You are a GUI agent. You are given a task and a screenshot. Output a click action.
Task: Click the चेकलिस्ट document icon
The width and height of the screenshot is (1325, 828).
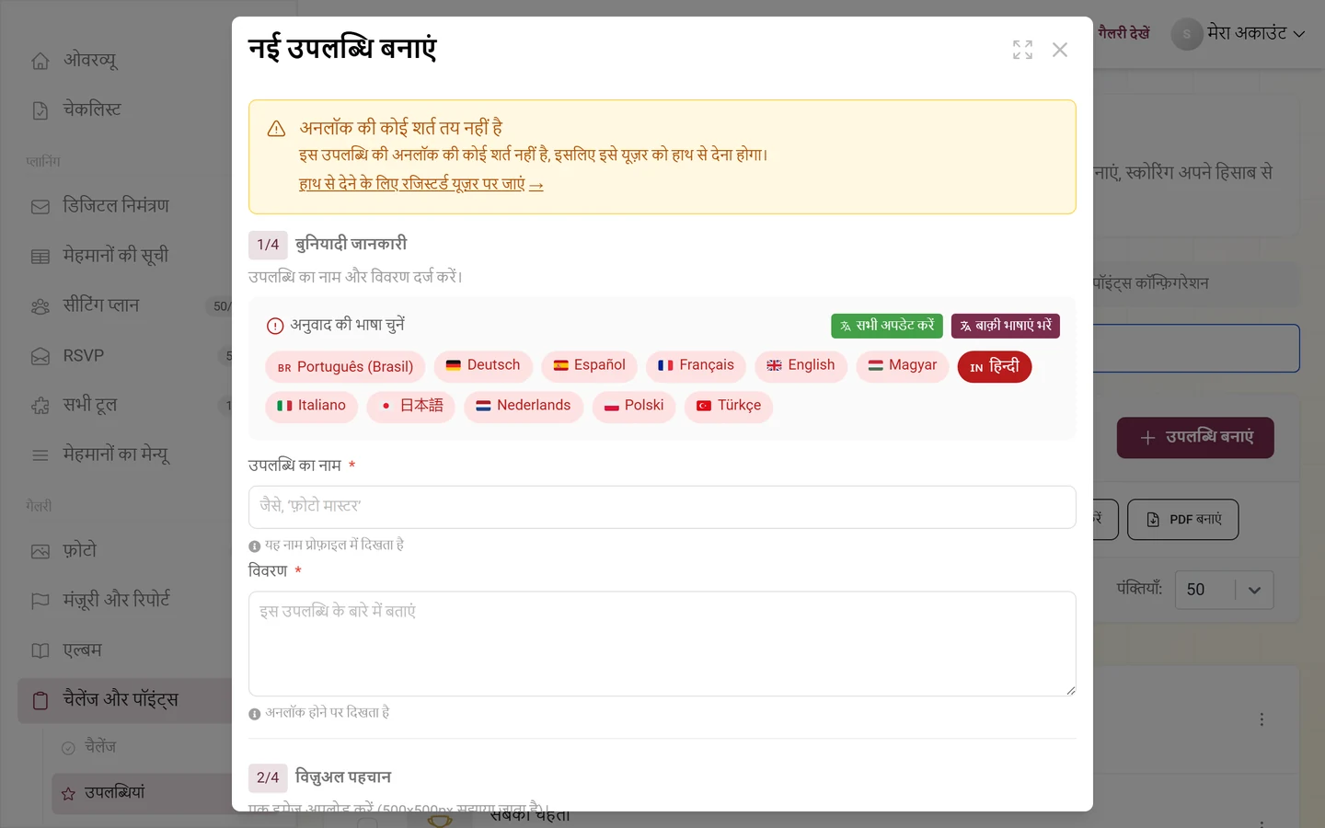pos(40,110)
